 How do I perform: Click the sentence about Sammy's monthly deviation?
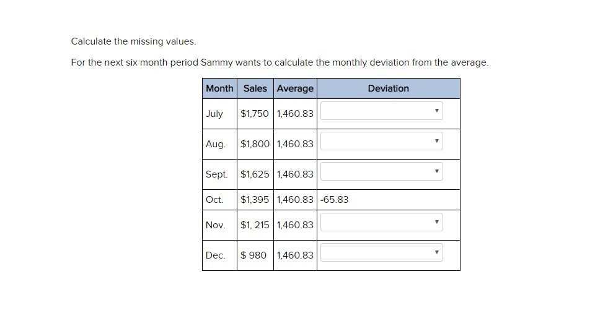point(280,62)
